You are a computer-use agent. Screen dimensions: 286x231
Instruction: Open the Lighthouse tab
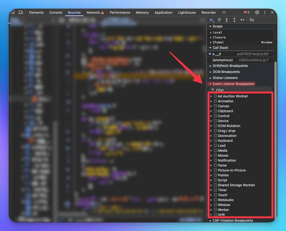(x=187, y=13)
